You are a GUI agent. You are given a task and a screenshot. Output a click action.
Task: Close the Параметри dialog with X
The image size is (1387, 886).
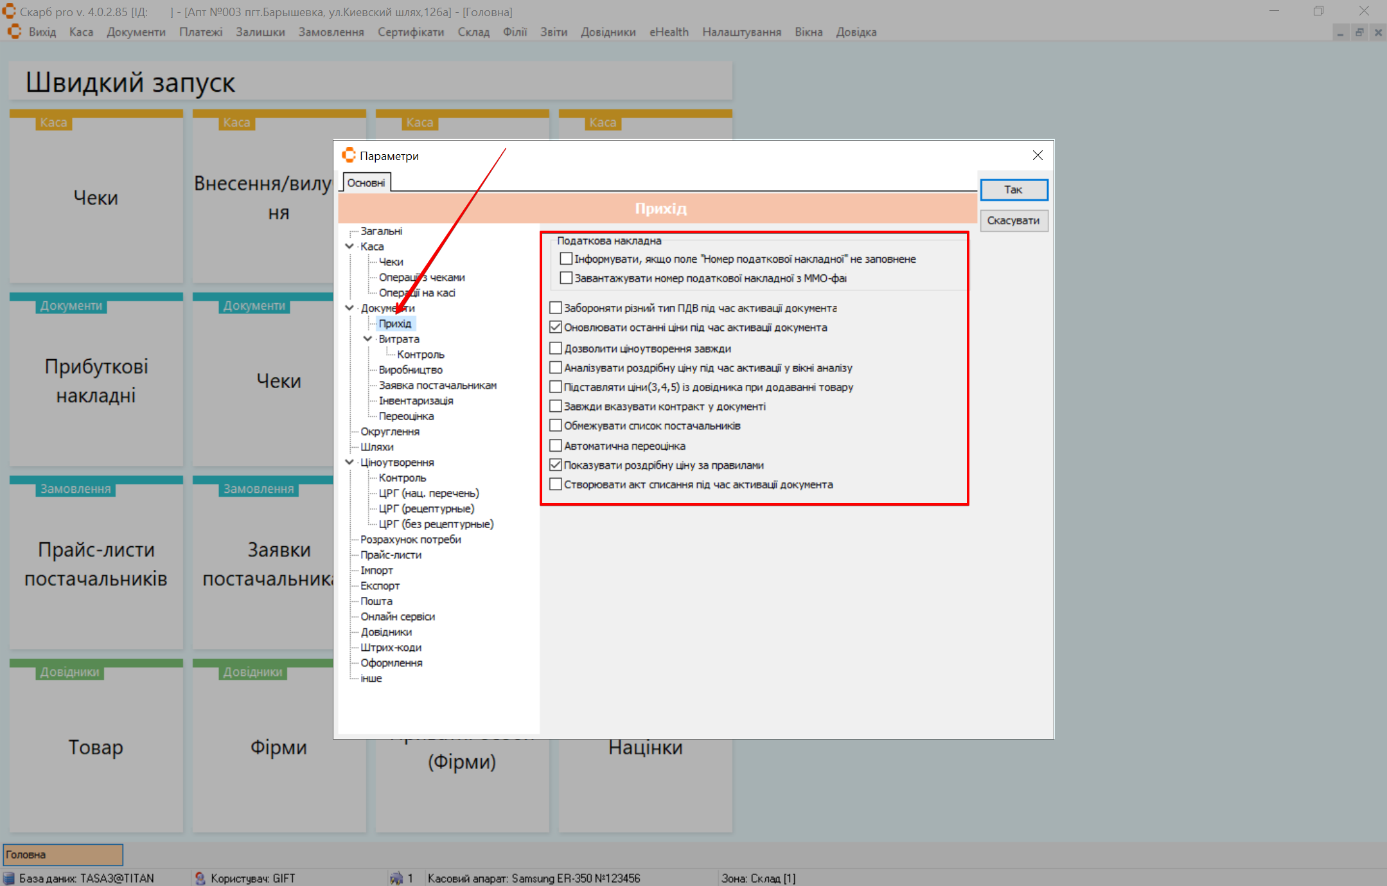pos(1038,155)
